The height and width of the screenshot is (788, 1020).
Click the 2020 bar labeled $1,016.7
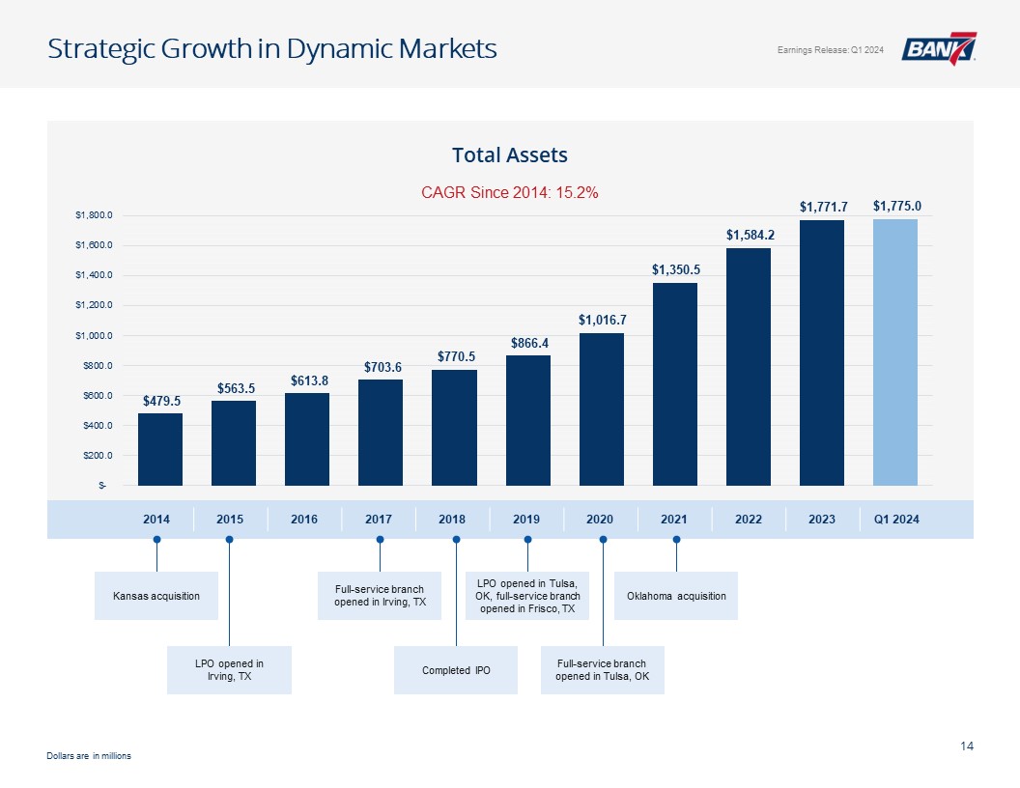coord(601,408)
